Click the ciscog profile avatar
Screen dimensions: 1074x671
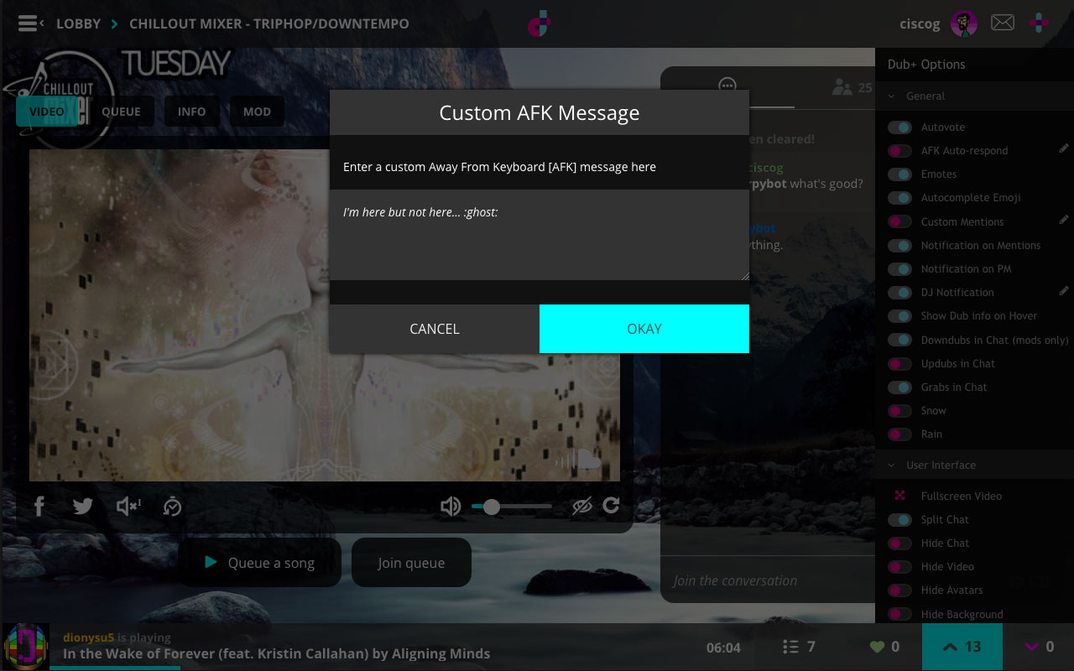pyautogui.click(x=964, y=23)
